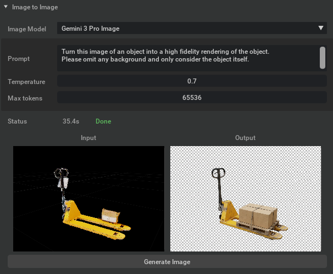This screenshot has width=333, height=274.
Task: Click the Max tokens label
Action: coord(25,98)
